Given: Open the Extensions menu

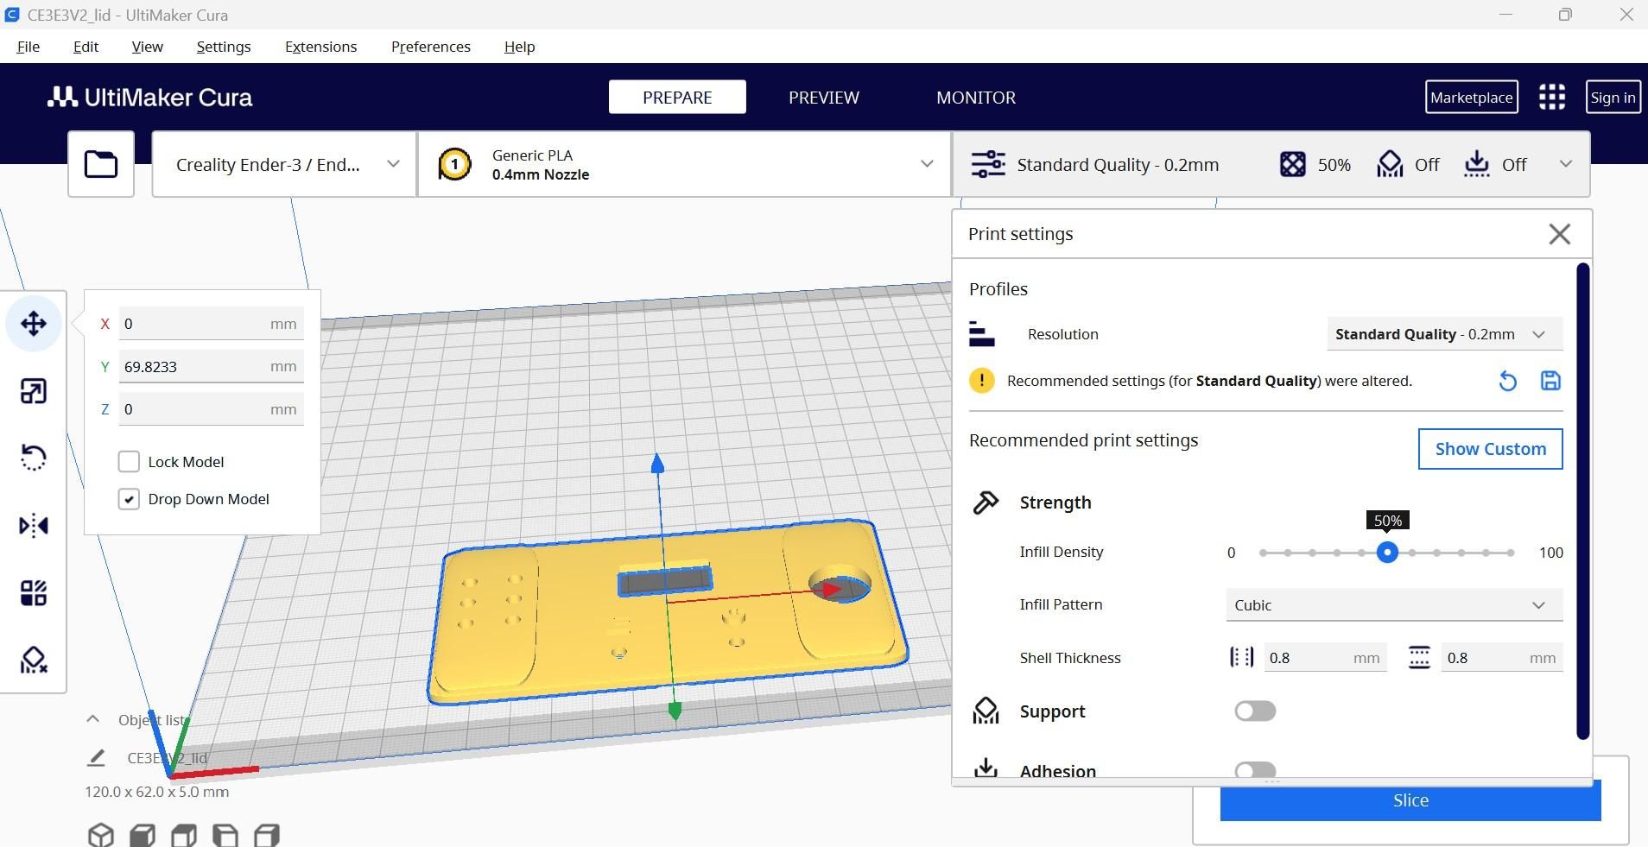Looking at the screenshot, I should coord(320,47).
